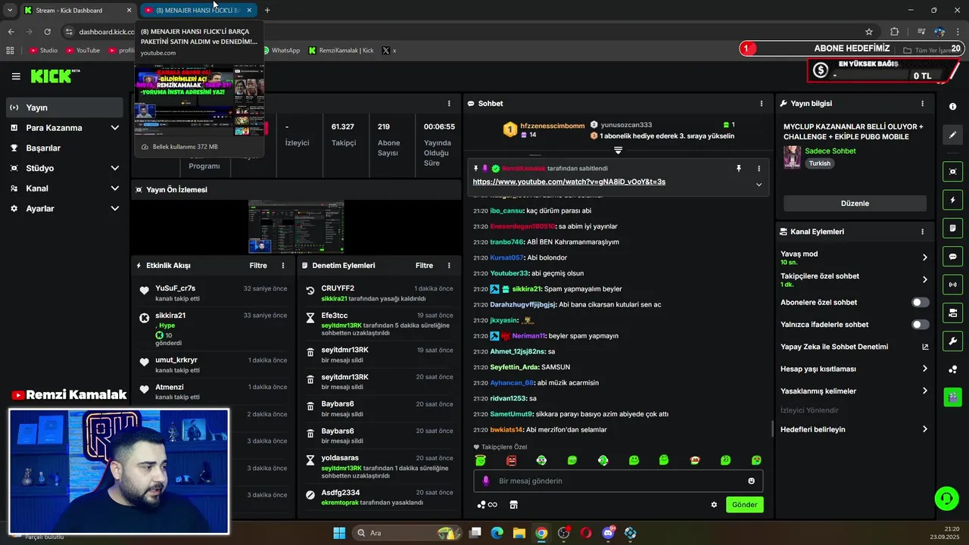Screen dimensions: 969x545
Task: Click the stream preview thumbnail
Action: [x=296, y=226]
